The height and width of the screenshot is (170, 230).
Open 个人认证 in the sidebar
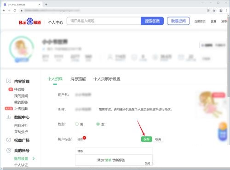(x=21, y=165)
